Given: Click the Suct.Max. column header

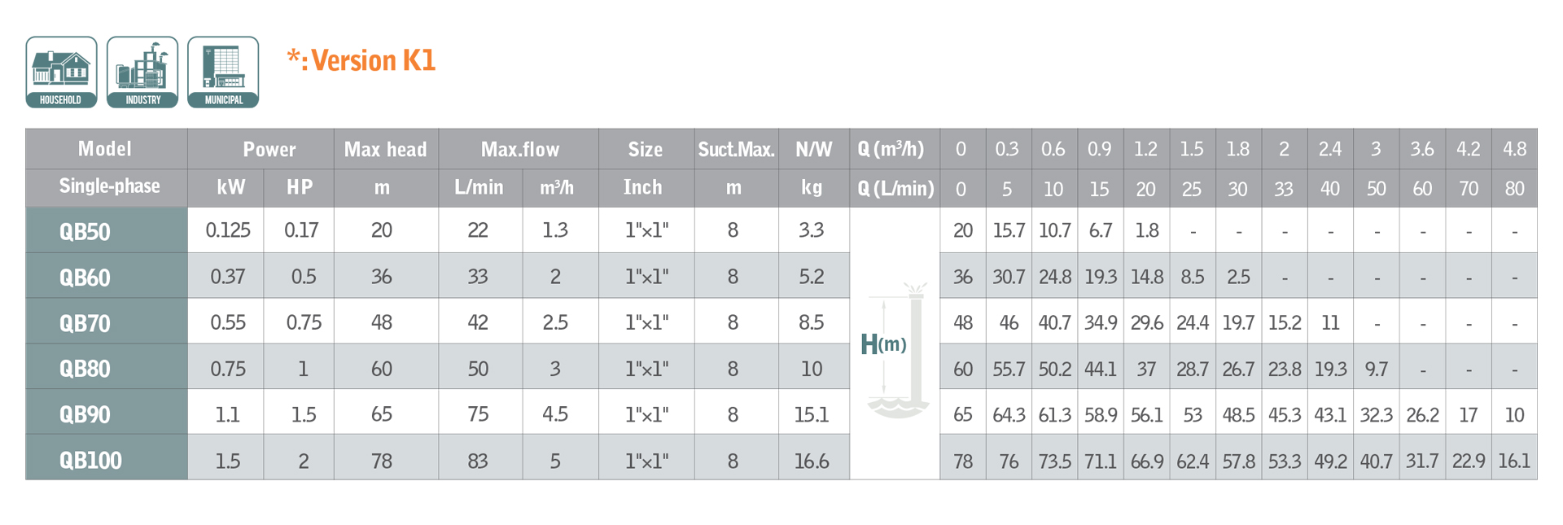Looking at the screenshot, I should 736,150.
